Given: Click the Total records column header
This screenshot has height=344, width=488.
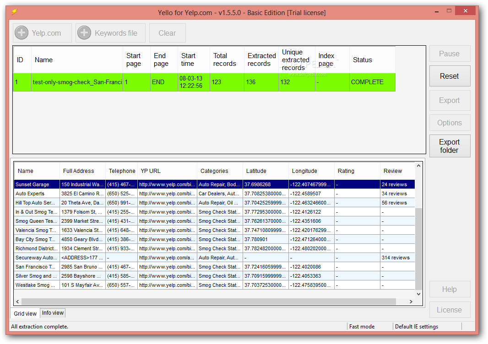Looking at the screenshot, I should [x=227, y=60].
